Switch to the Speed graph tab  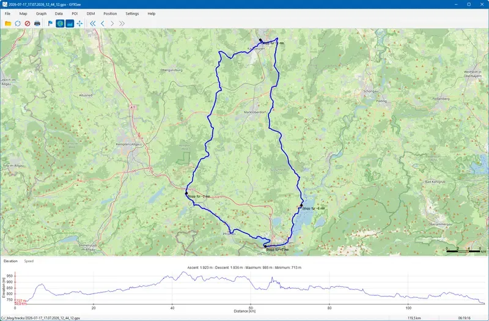29,261
